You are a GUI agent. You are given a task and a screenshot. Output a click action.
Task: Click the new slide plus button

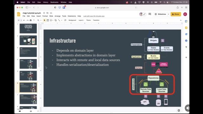click(19, 20)
